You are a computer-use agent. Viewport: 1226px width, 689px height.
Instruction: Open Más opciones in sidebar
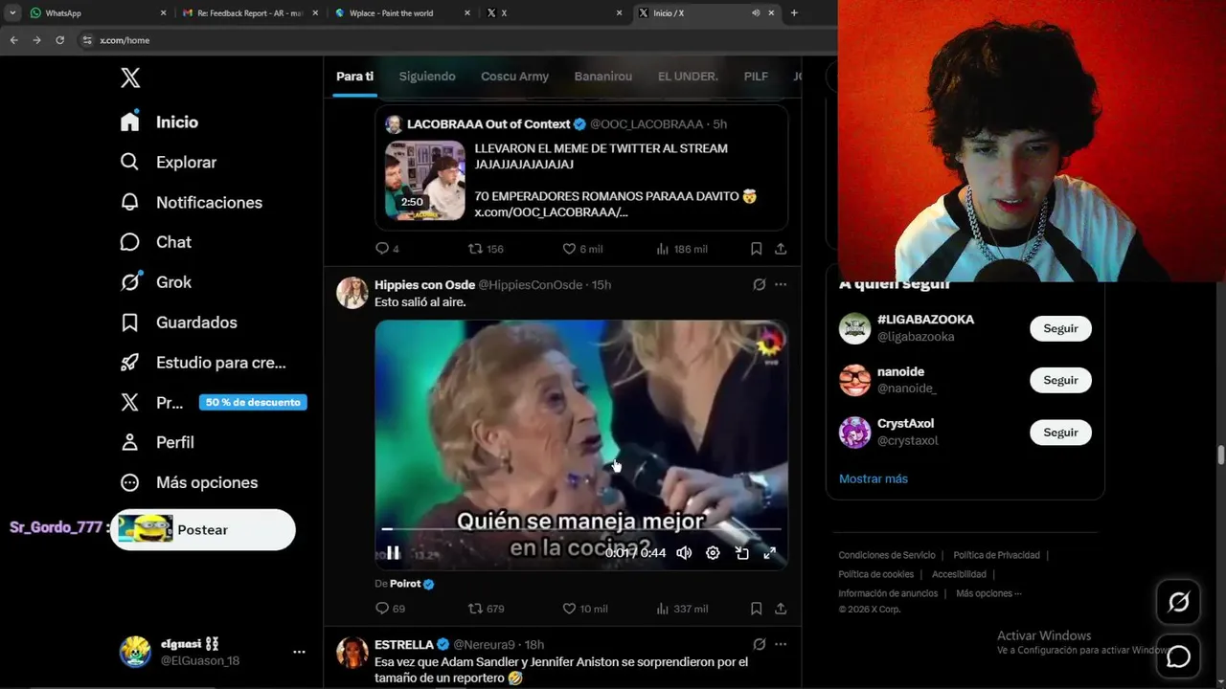(189, 482)
